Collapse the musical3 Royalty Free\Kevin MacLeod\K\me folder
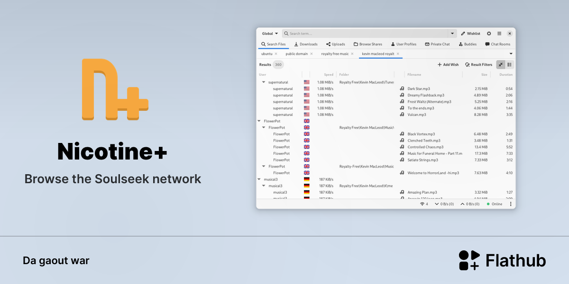The image size is (569, 284). (264, 186)
